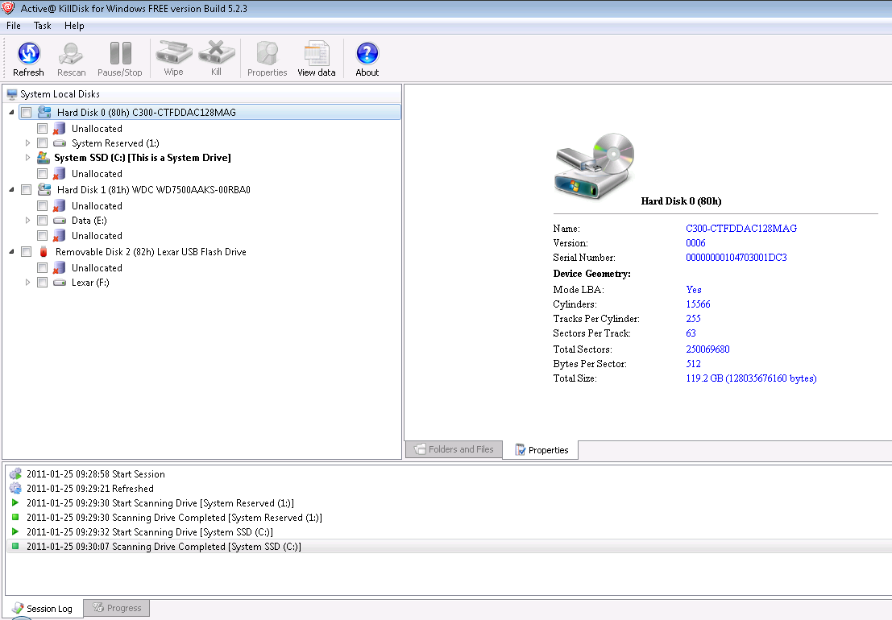
Task: Click the Cylinders value 15566
Action: tap(698, 304)
